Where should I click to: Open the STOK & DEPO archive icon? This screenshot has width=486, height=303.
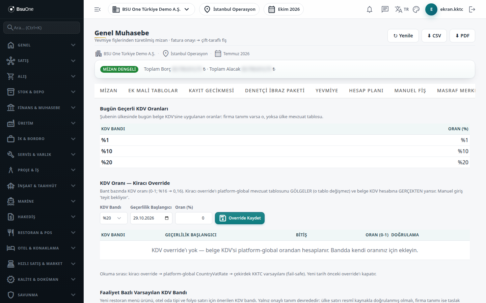pyautogui.click(x=11, y=92)
